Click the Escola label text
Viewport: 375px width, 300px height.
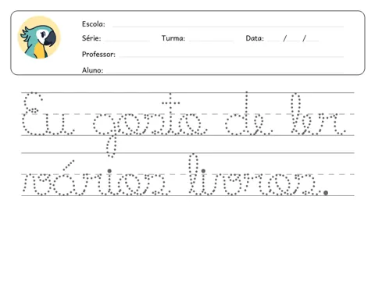point(94,24)
